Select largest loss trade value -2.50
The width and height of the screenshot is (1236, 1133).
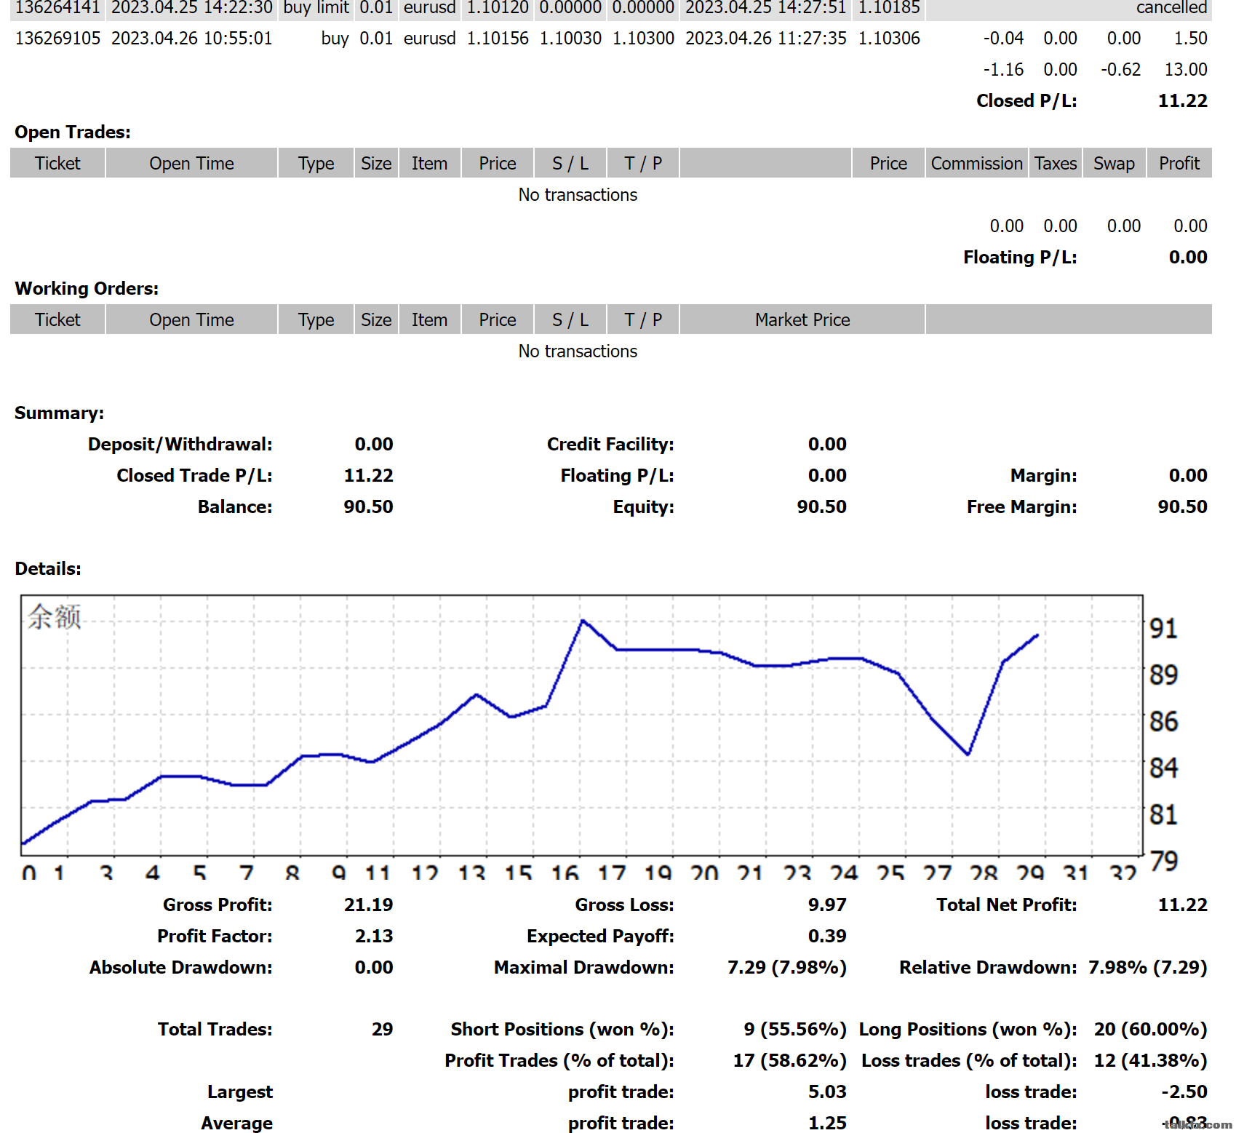pos(1184,1092)
